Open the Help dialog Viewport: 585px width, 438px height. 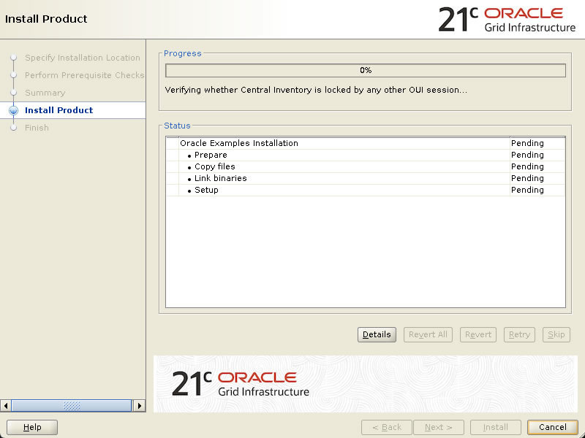tap(32, 427)
